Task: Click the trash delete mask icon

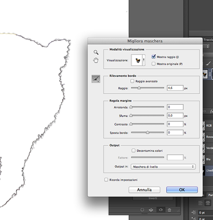Action: (169, 210)
